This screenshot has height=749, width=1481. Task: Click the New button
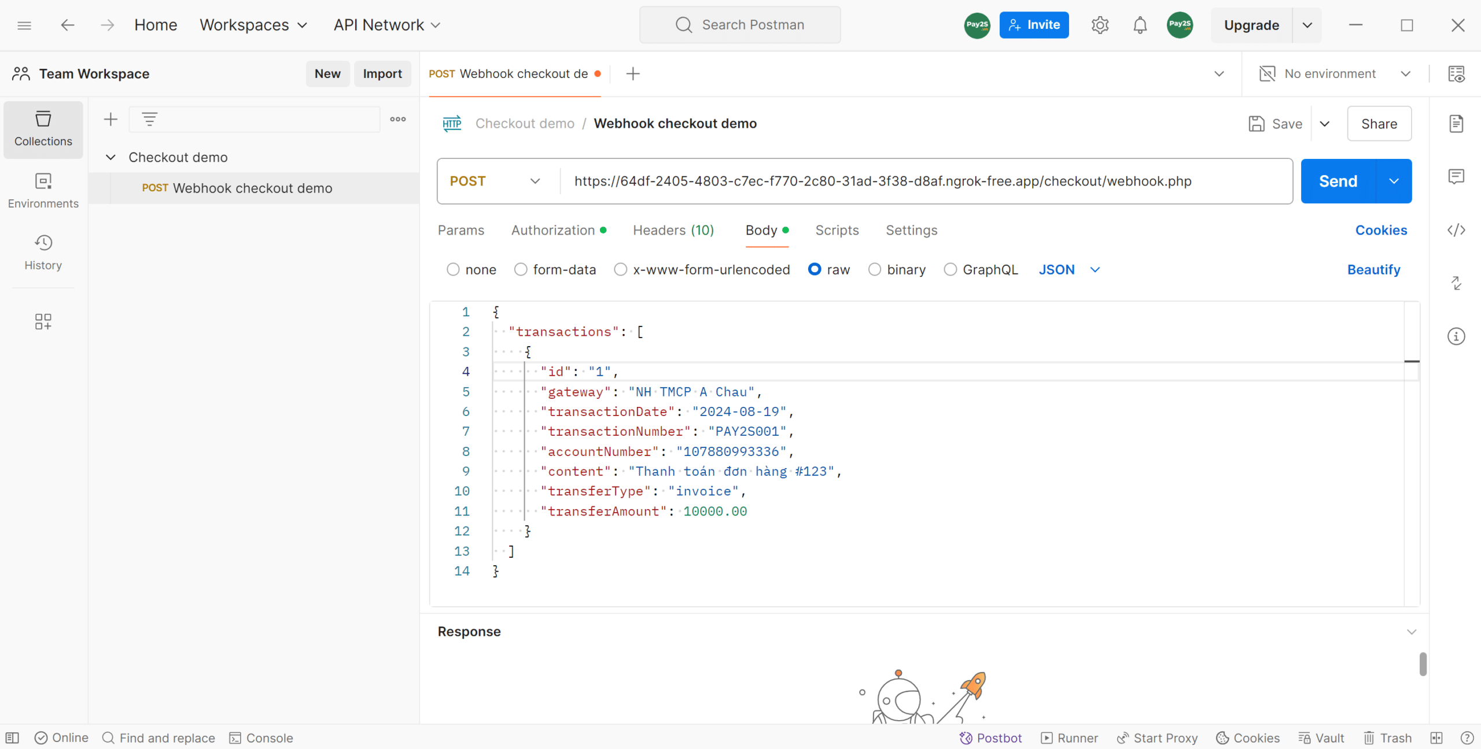pos(327,74)
